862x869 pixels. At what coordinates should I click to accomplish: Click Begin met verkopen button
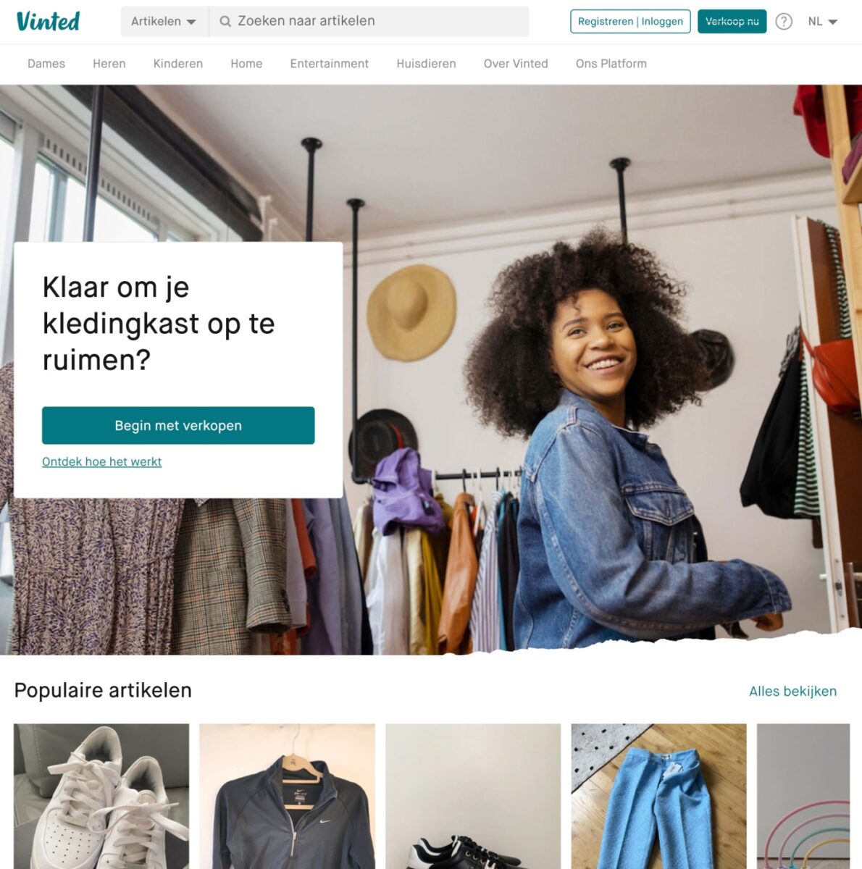[178, 426]
